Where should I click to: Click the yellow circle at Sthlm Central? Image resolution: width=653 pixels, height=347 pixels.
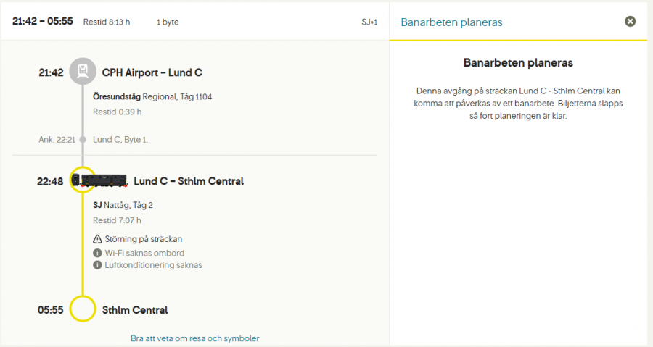click(83, 309)
